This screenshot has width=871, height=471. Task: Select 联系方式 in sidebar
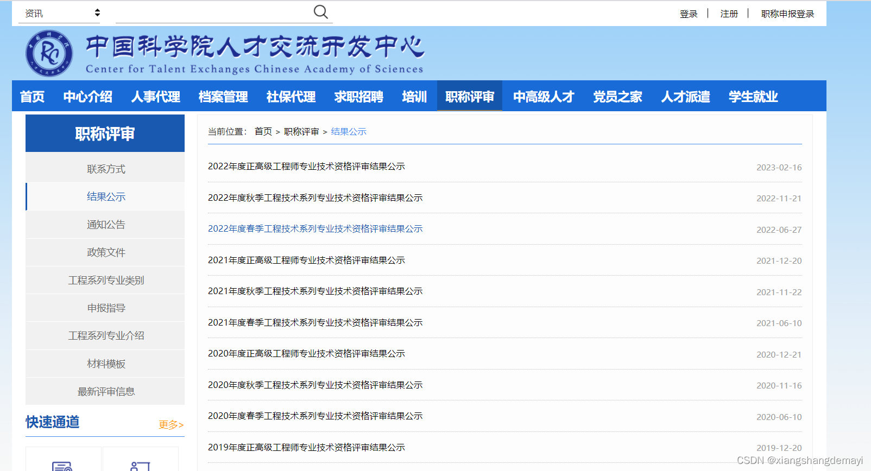pyautogui.click(x=105, y=169)
